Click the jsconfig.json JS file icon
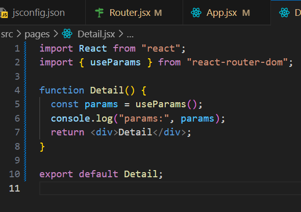Viewport: 301px width, 212px height. (4, 13)
